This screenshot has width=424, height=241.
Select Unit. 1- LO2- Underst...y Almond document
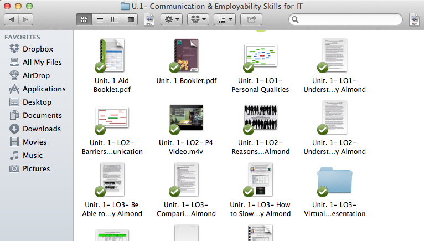[x=334, y=117]
